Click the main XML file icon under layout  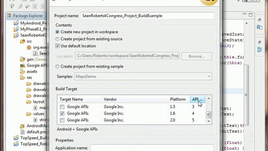(x=35, y=108)
